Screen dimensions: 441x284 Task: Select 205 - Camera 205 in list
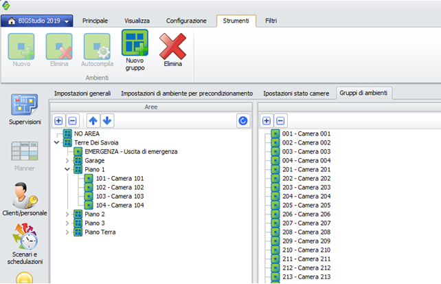coord(306,205)
